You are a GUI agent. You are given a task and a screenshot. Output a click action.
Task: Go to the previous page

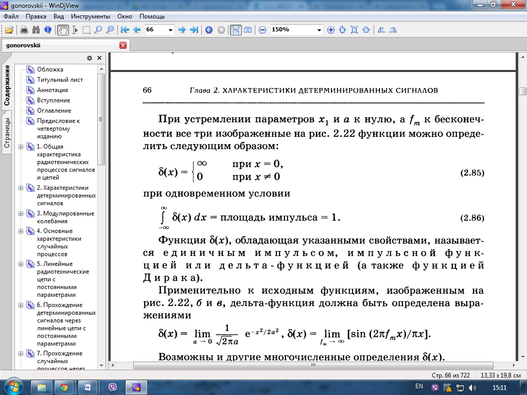click(x=137, y=30)
